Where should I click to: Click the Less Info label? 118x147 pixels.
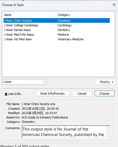click(15, 94)
